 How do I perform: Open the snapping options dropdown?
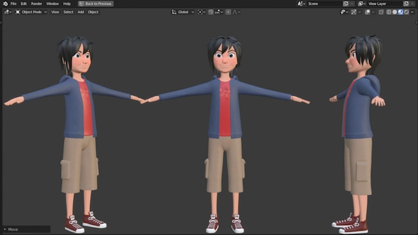pyautogui.click(x=219, y=12)
